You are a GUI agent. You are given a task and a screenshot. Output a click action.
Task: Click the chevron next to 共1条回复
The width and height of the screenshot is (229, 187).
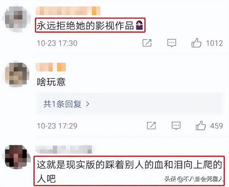pyautogui.click(x=88, y=104)
